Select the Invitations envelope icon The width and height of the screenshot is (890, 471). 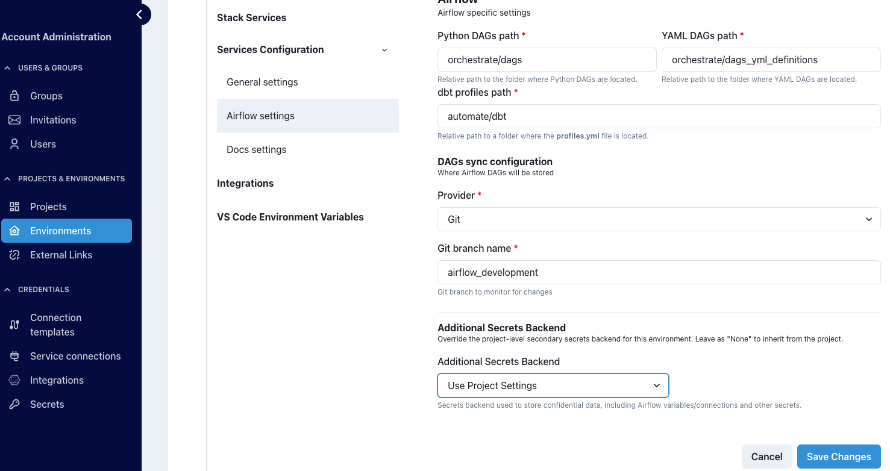[13, 120]
